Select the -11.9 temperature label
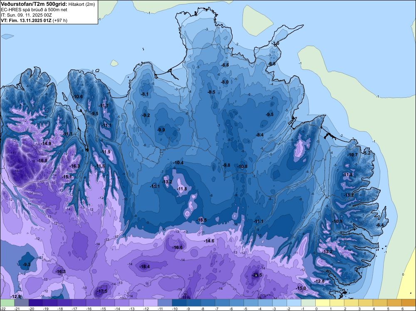Image resolution: width=416 pixels, height=311 pixels. pos(105,152)
